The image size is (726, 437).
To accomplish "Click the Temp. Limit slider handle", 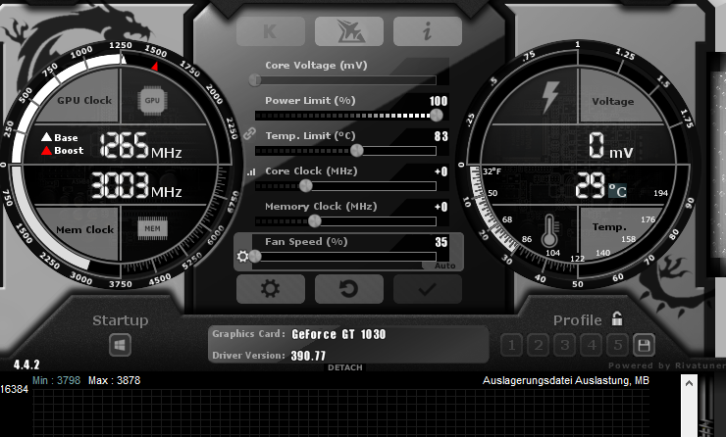I will coord(356,150).
